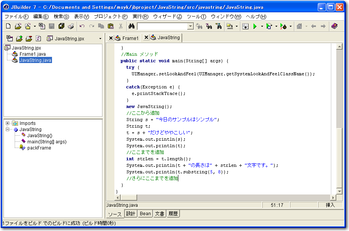The height and width of the screenshot is (231, 349).
Task: Switch to the 履歴 tab
Action: click(173, 214)
